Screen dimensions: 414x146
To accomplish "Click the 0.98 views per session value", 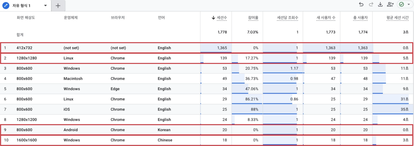I will coord(294,79).
